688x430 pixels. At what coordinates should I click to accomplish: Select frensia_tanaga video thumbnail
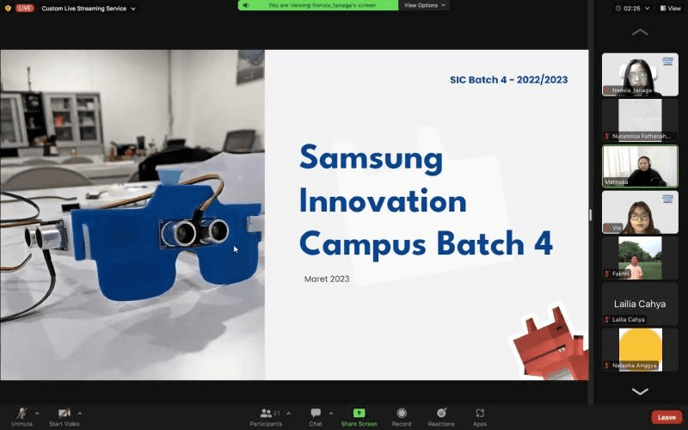point(640,75)
